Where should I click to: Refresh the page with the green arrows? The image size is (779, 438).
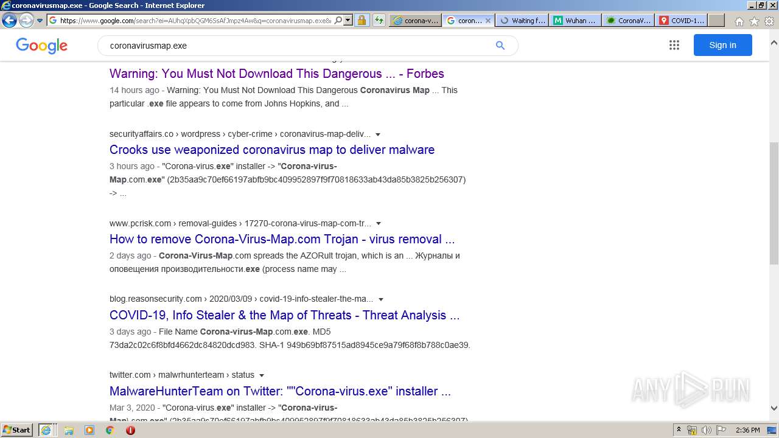pyautogui.click(x=379, y=20)
